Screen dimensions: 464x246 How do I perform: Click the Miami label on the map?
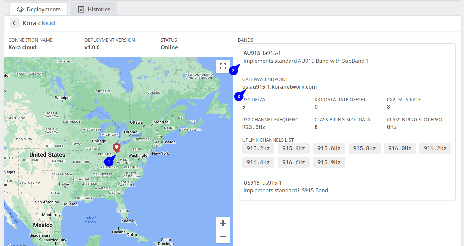(x=127, y=221)
